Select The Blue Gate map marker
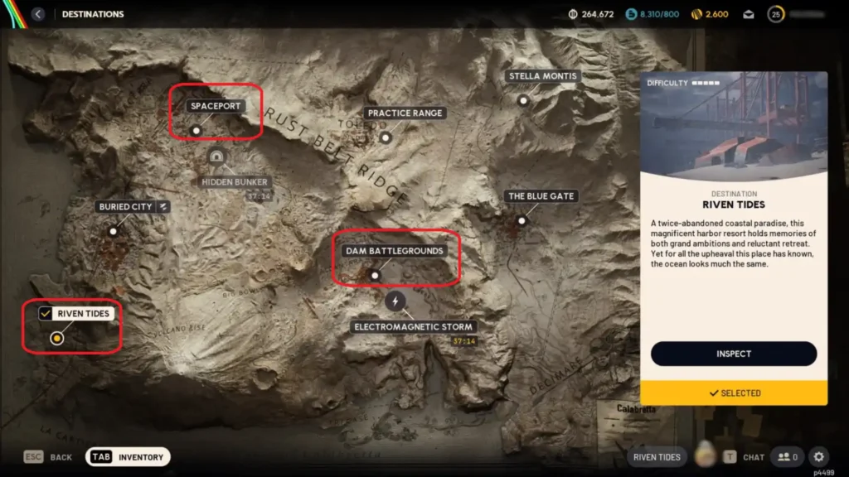This screenshot has height=477, width=849. pos(522,220)
